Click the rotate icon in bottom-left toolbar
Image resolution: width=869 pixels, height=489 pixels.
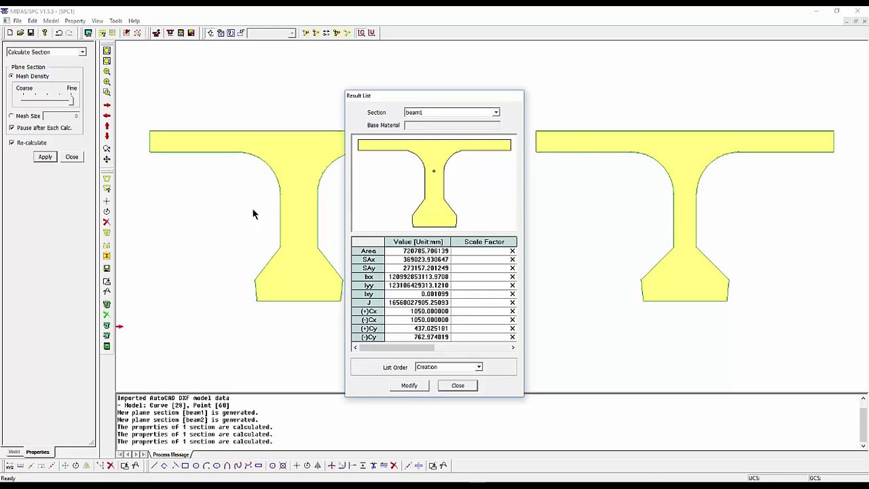click(x=75, y=466)
